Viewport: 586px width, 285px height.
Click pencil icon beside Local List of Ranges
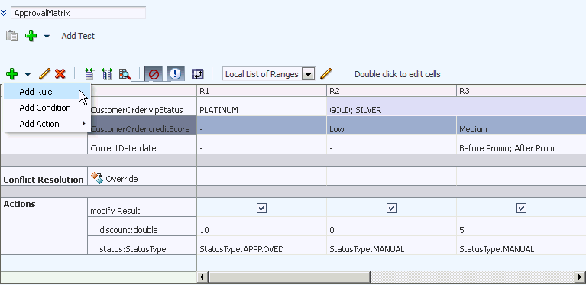pos(326,74)
